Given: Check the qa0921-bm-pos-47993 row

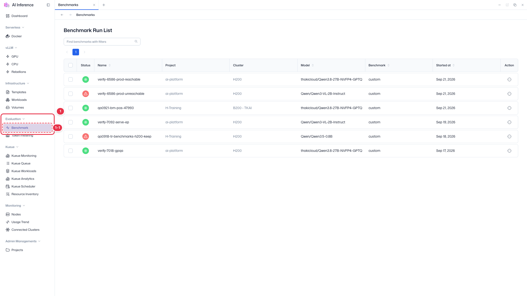Looking at the screenshot, I should (71, 108).
